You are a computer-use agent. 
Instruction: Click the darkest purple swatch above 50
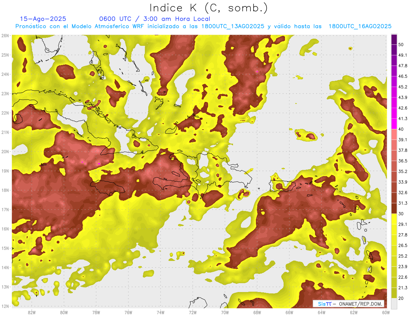(394, 40)
